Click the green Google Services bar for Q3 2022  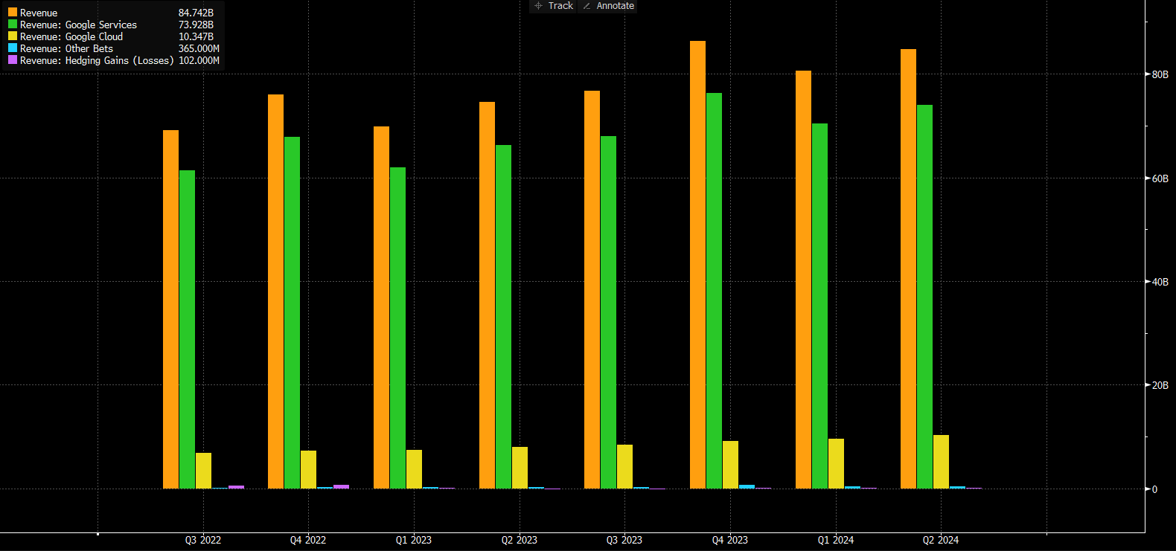[187, 329]
